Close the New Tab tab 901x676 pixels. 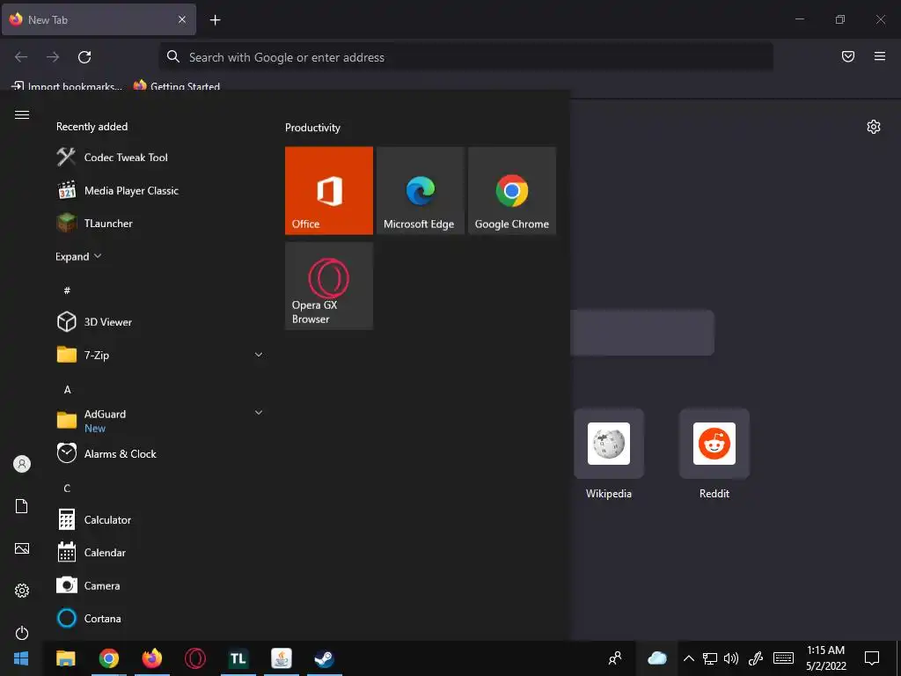pyautogui.click(x=182, y=19)
